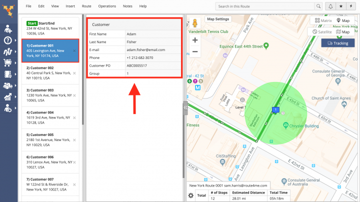The height and width of the screenshot is (202, 360).
Task: Open the Route menu
Action: (x=86, y=6)
